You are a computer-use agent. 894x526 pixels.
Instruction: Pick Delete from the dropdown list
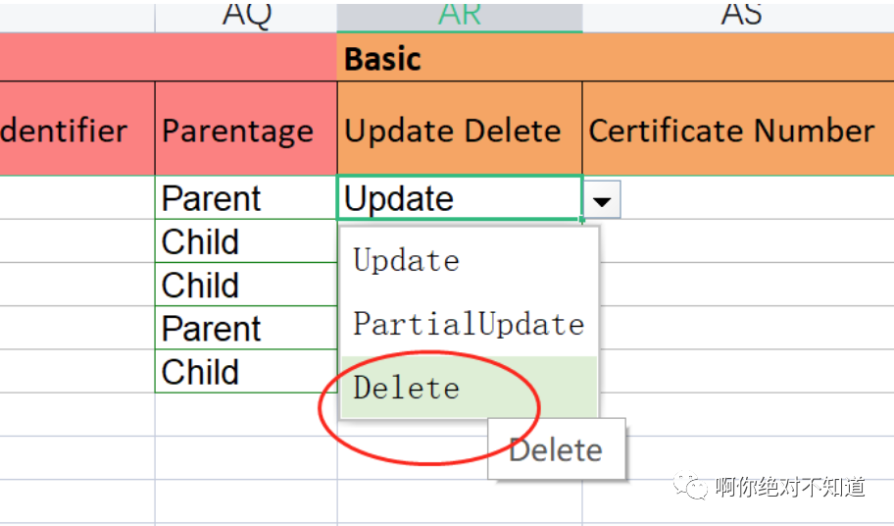pos(469,388)
